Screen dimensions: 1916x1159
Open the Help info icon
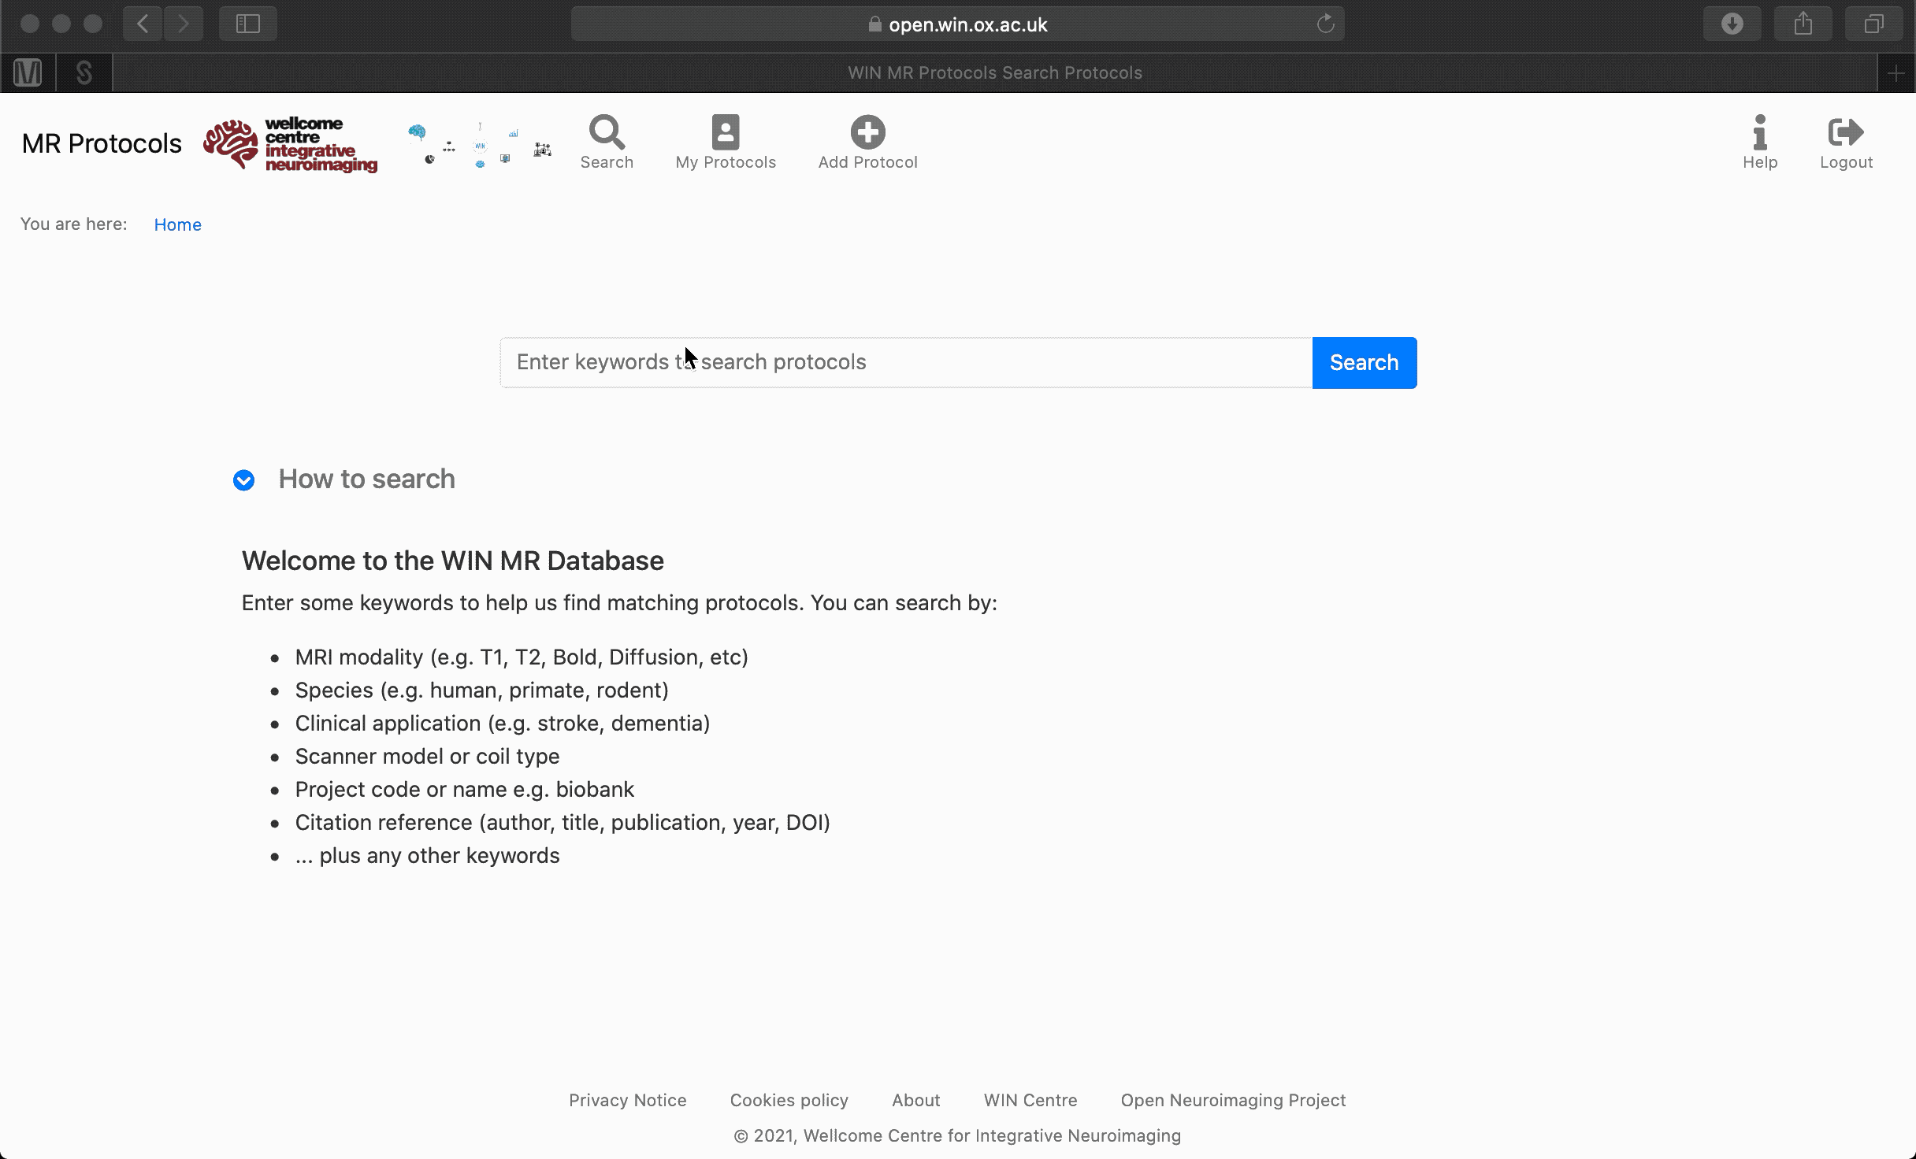1759,132
